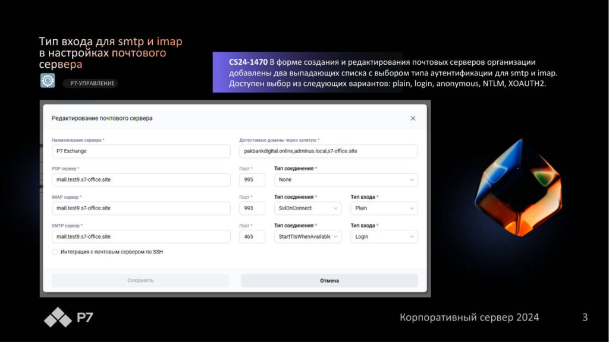The image size is (609, 342).
Task: Open SMTP login type dropdown showing Login
Action: [384, 236]
